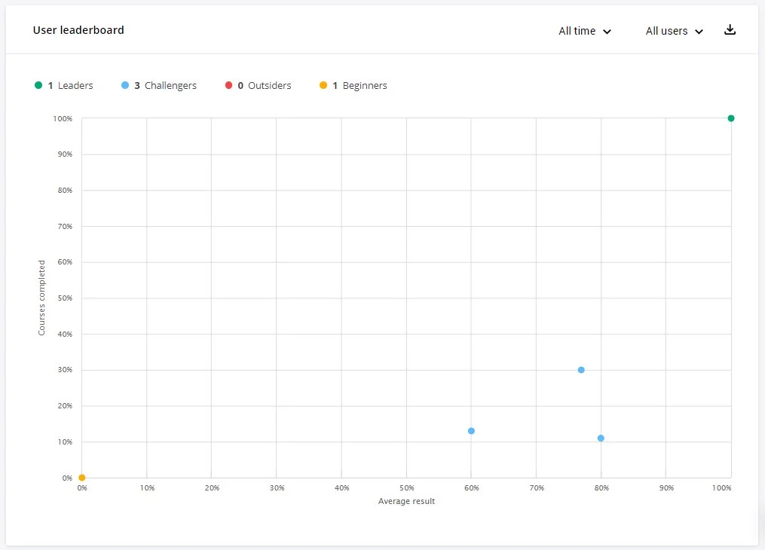
Task: Select the Outsiders legend entry
Action: point(259,85)
